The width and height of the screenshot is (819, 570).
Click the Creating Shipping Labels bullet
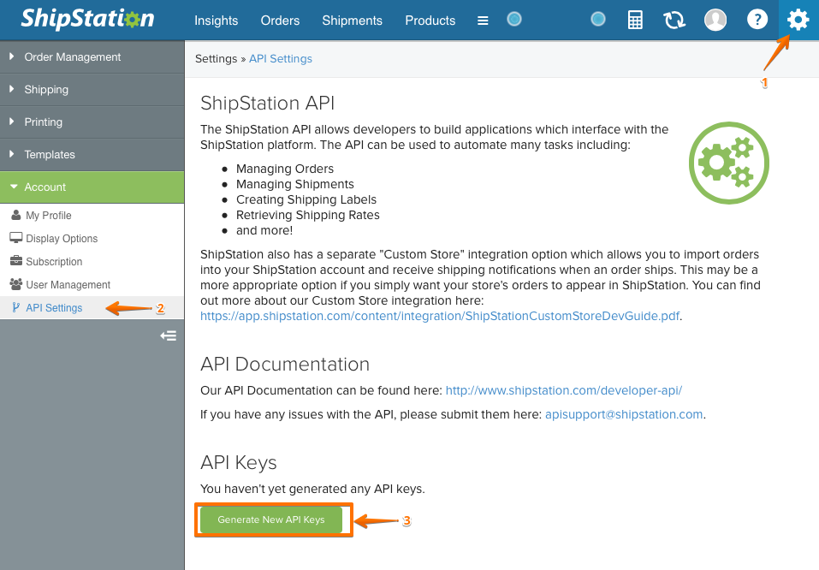click(306, 199)
